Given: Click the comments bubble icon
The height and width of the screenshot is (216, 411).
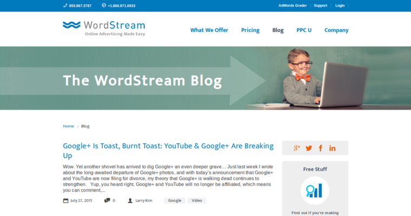Looking at the screenshot, I should (x=107, y=200).
